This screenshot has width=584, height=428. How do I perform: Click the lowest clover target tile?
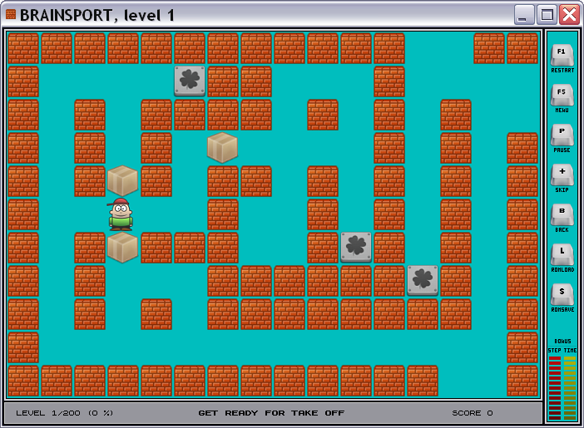[x=423, y=281]
